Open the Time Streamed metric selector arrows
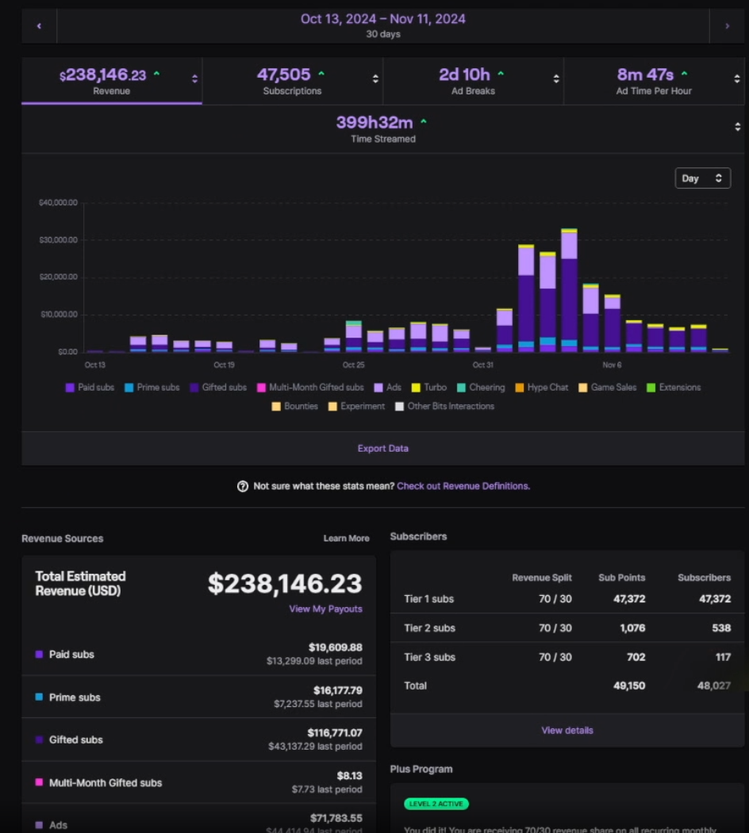 tap(737, 127)
